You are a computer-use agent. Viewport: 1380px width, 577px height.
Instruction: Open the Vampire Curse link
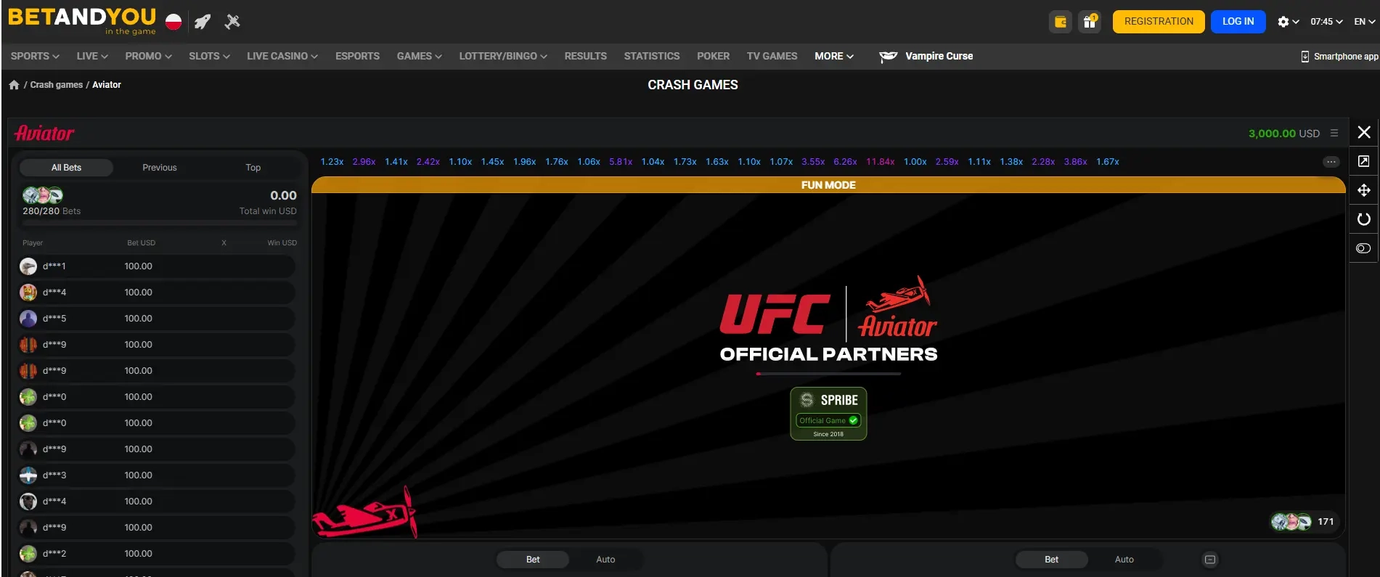click(939, 56)
